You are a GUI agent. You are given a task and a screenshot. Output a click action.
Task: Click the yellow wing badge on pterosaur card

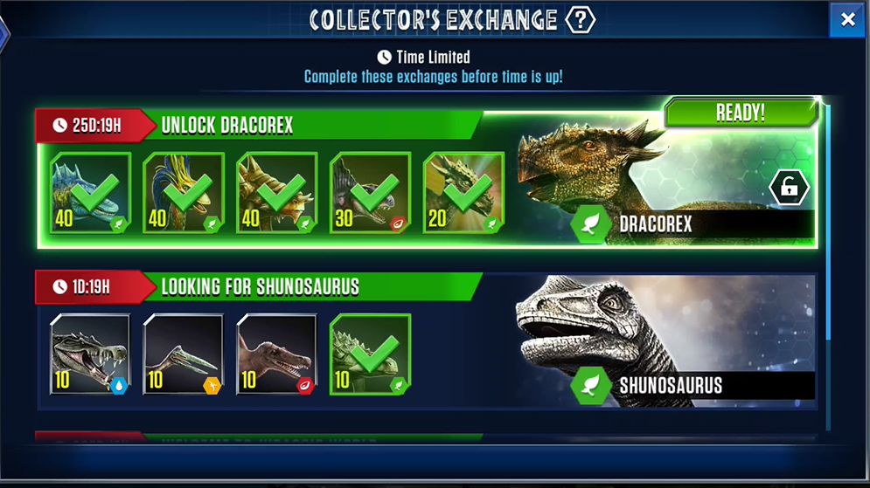click(x=212, y=386)
